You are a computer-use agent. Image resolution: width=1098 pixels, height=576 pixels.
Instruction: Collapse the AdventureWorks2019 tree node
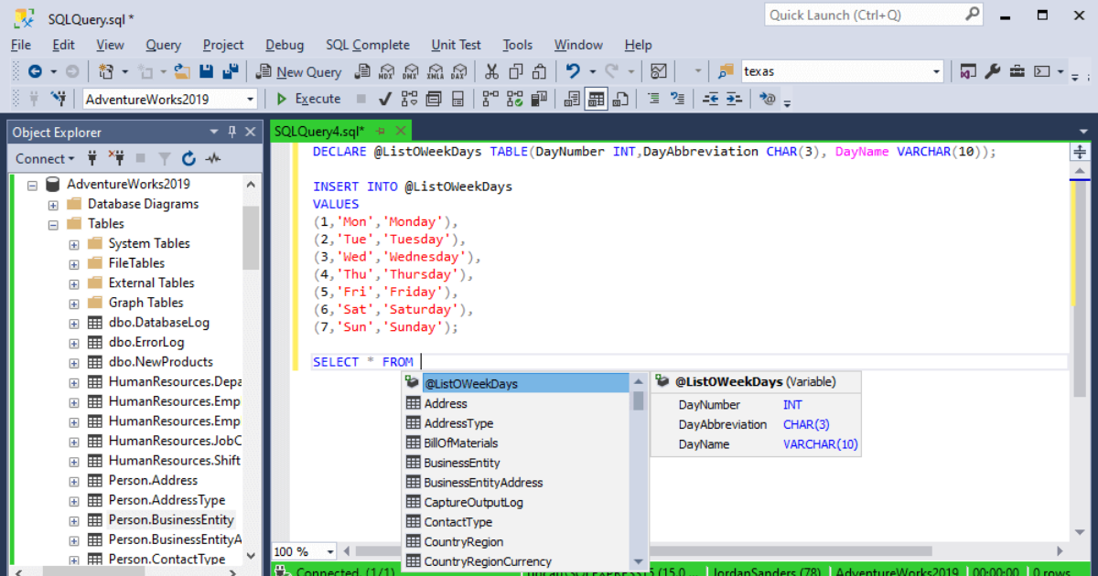tap(32, 184)
